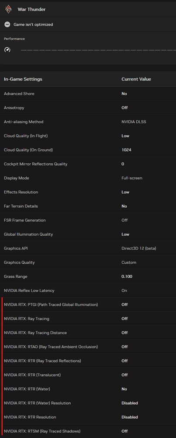Click Disabled value for RTR Resolution
The image size is (176, 438).
pos(130,417)
